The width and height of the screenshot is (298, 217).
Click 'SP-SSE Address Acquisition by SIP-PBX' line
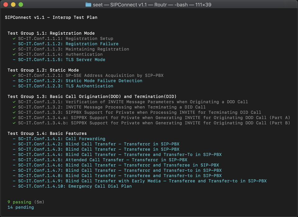(91, 76)
